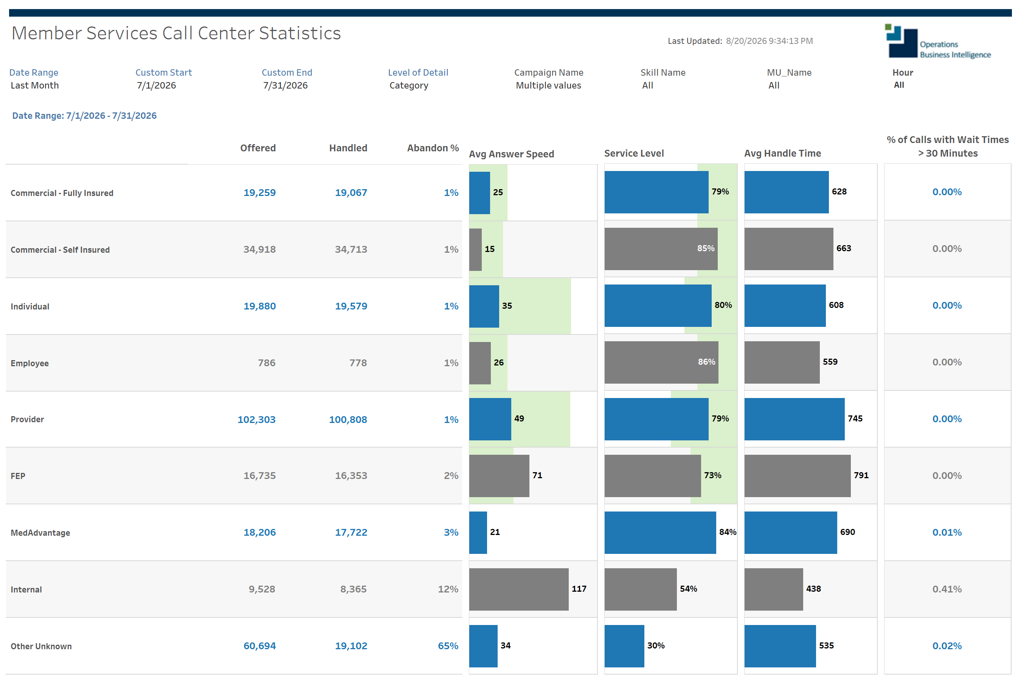This screenshot has width=1021, height=681.
Task: Open the MU_Name filter set to All
Action: [x=774, y=86]
